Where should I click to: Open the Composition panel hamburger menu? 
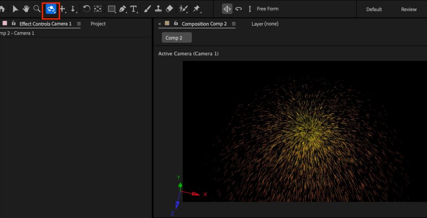point(234,24)
